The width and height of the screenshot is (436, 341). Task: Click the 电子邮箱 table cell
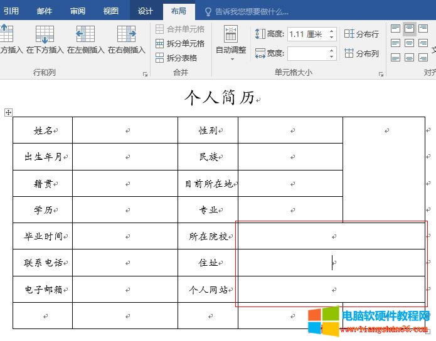pyautogui.click(x=43, y=290)
